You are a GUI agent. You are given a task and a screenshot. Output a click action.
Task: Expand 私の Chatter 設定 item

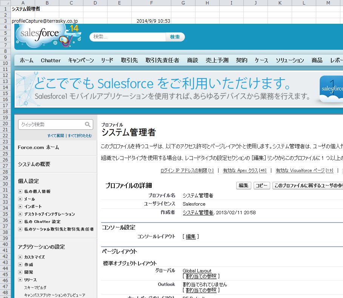[20, 221]
